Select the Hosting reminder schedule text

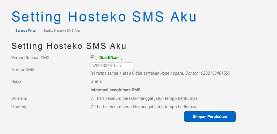tap(144, 107)
